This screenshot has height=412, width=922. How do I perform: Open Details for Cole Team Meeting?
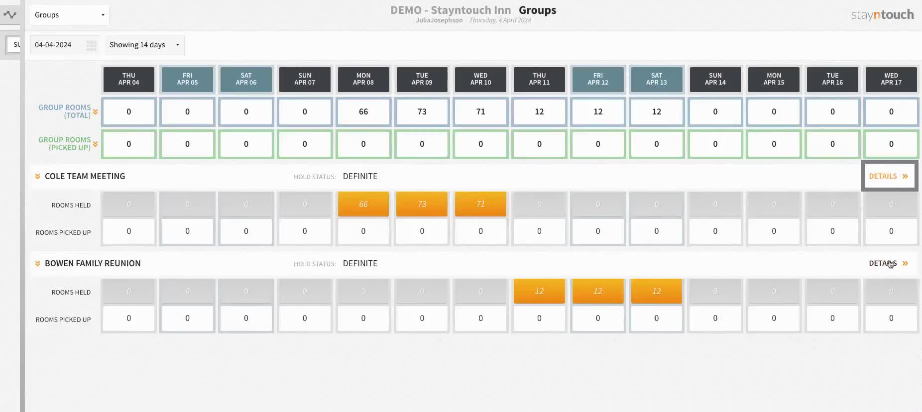click(889, 176)
